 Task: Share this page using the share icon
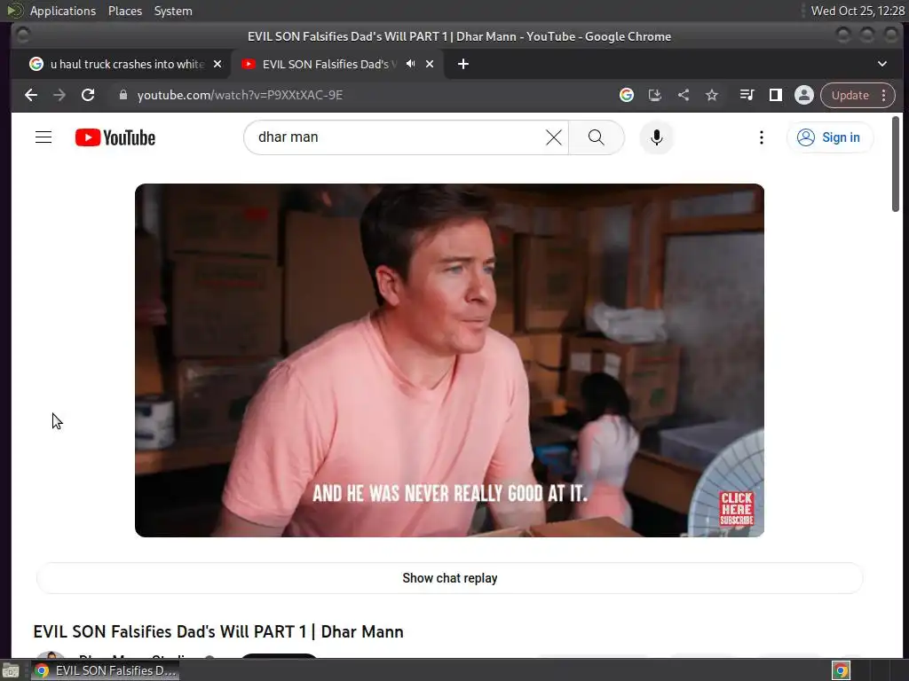pyautogui.click(x=684, y=95)
